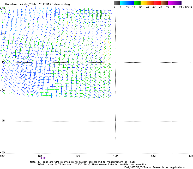
Task: Click the brown 35-40 knots legend segment
Action: (x=164, y=3)
